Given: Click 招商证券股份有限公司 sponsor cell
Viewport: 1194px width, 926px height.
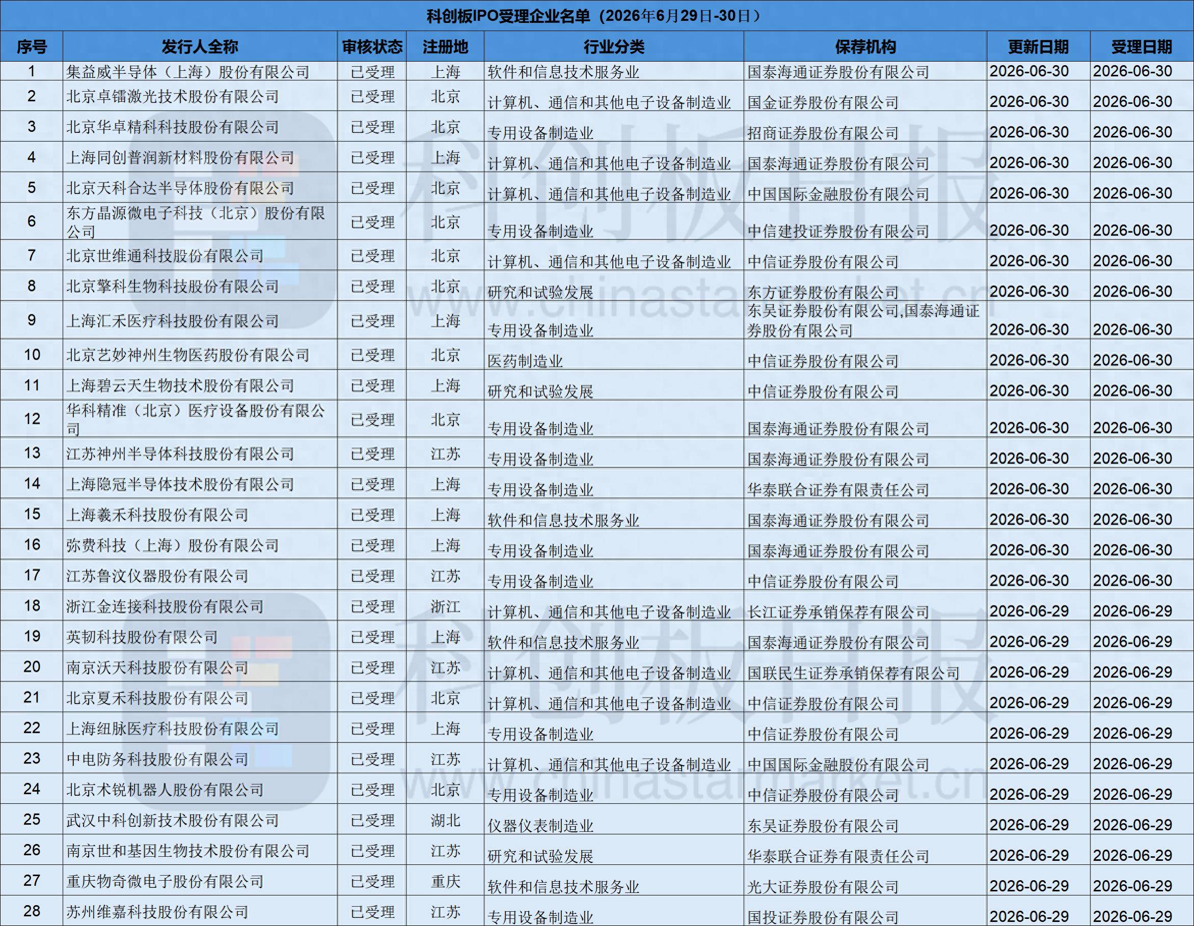Looking at the screenshot, I should (x=865, y=127).
